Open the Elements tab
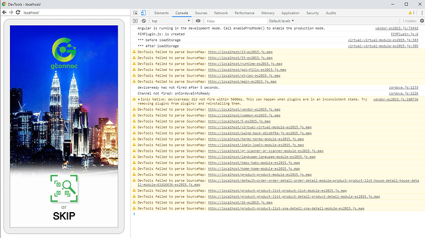Image resolution: width=425 pixels, height=238 pixels. 161,13
